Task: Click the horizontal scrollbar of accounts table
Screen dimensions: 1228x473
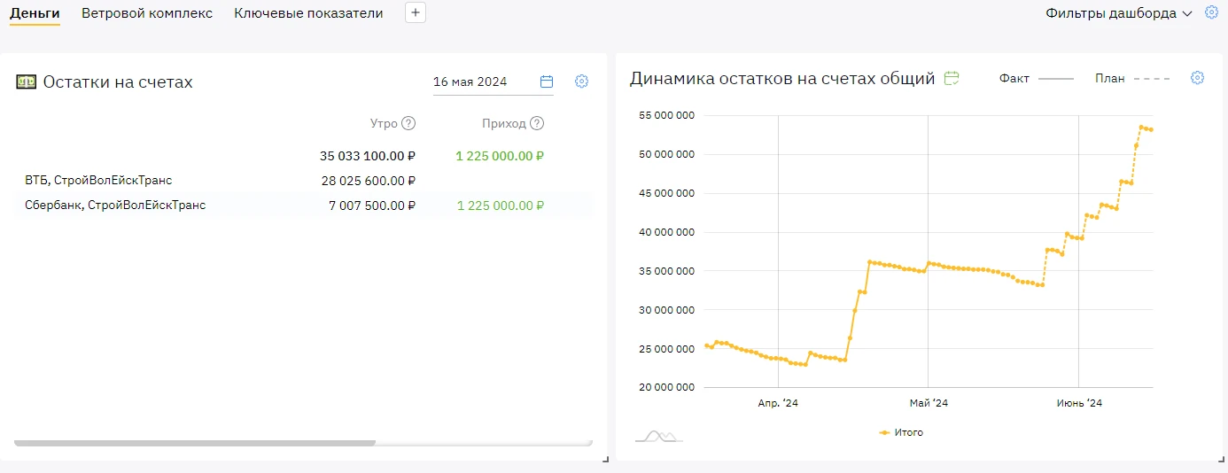Action: [195, 443]
